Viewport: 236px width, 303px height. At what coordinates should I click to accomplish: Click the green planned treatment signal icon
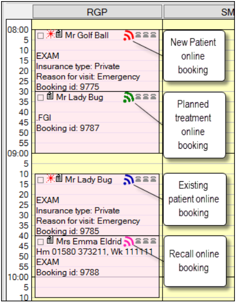[x=129, y=97]
